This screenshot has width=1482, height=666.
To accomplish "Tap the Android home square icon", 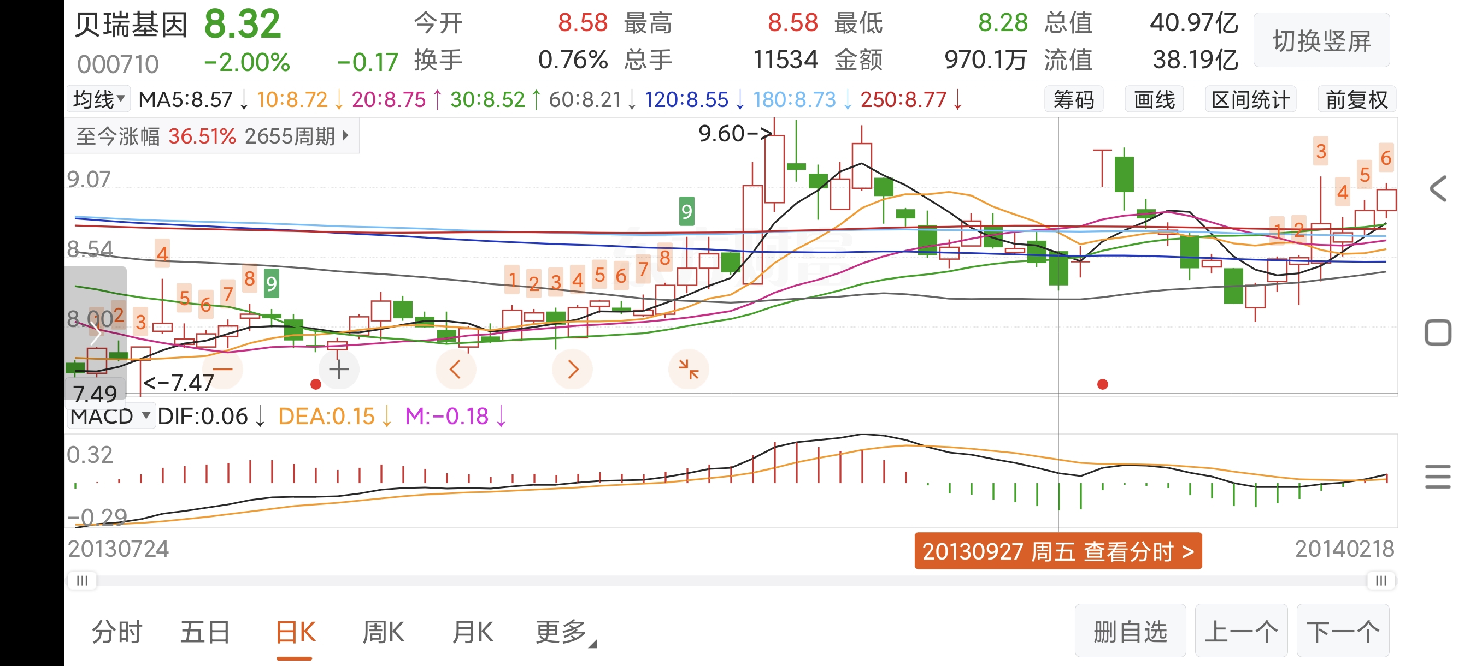I will pos(1438,332).
